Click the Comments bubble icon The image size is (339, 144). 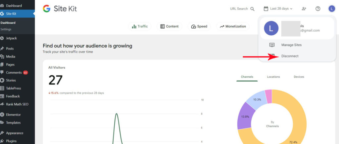tap(2, 72)
